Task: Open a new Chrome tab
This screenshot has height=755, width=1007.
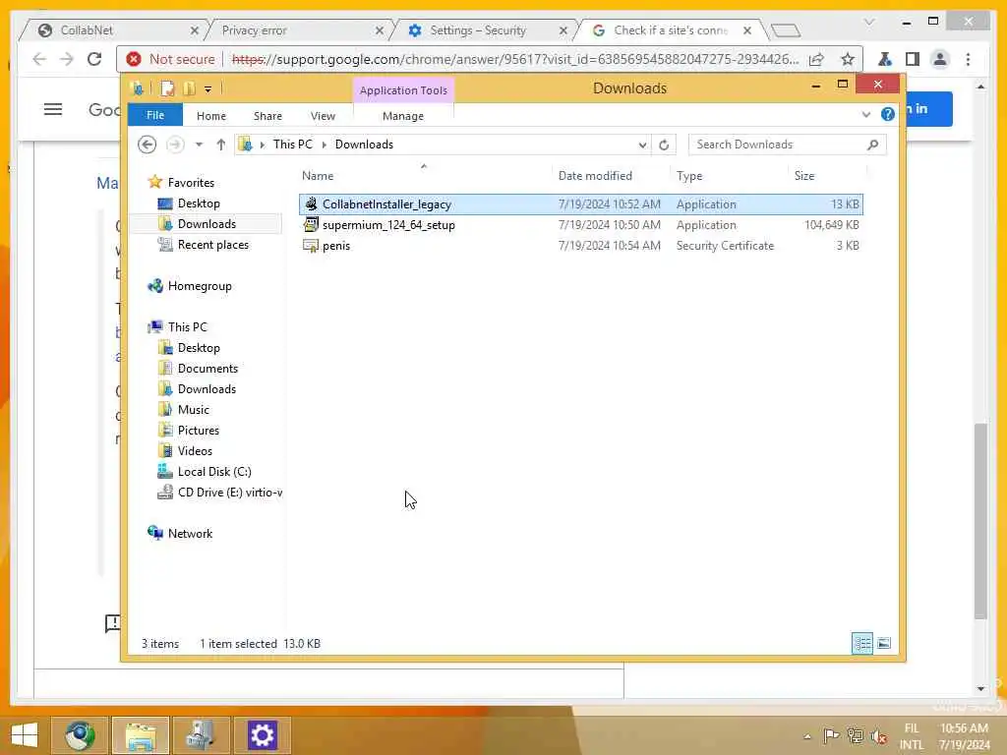Action: click(x=786, y=30)
